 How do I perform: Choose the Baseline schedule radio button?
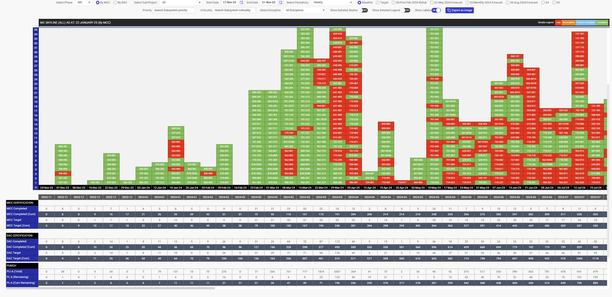click(x=359, y=2)
